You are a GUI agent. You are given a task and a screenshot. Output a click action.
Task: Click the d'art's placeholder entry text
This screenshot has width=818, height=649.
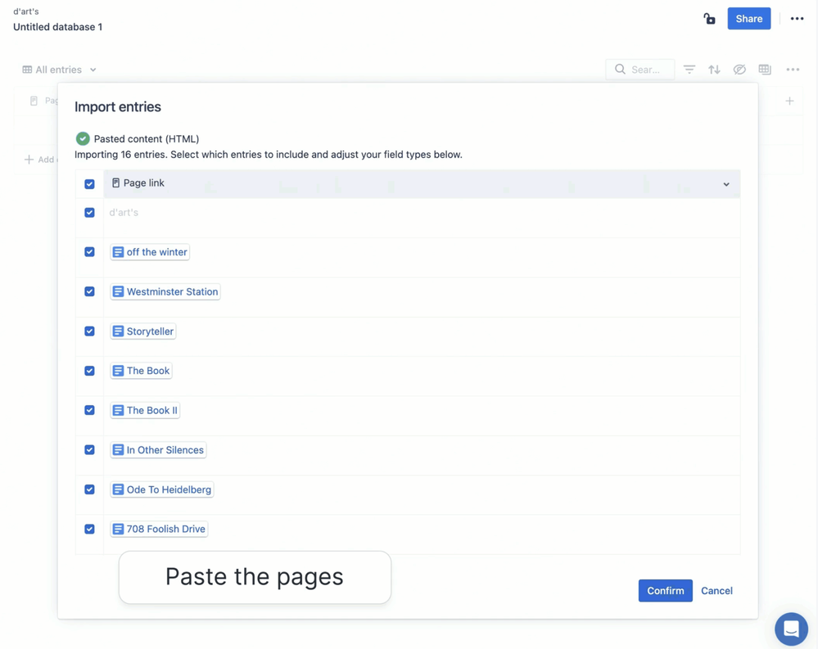[x=124, y=213]
